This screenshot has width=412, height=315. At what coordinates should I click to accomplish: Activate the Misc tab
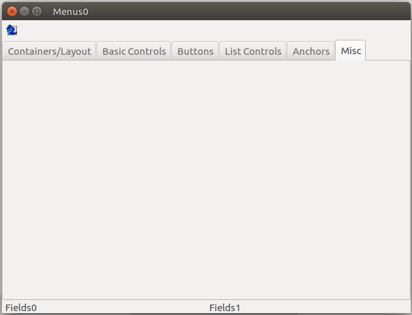point(351,51)
